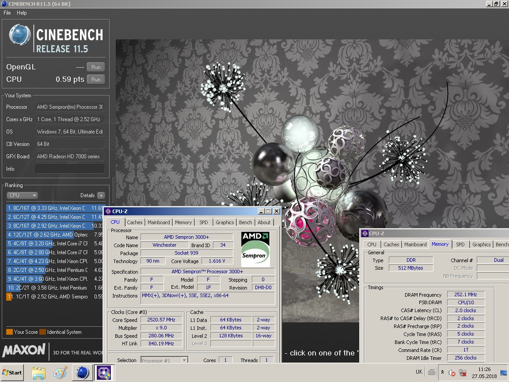The height and width of the screenshot is (382, 509).
Task: Click front CPU-Z title bar icon
Action: coord(108,211)
